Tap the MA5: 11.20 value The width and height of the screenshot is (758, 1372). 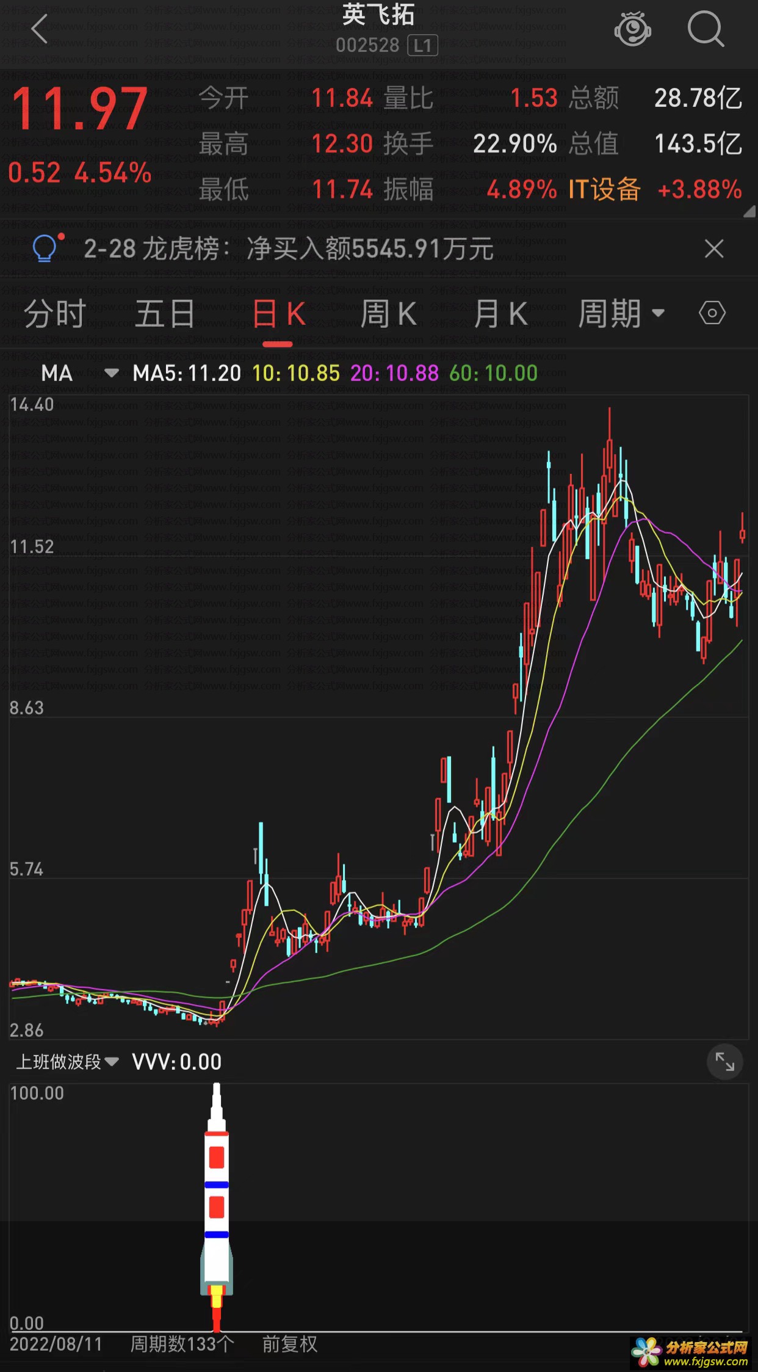coord(187,373)
